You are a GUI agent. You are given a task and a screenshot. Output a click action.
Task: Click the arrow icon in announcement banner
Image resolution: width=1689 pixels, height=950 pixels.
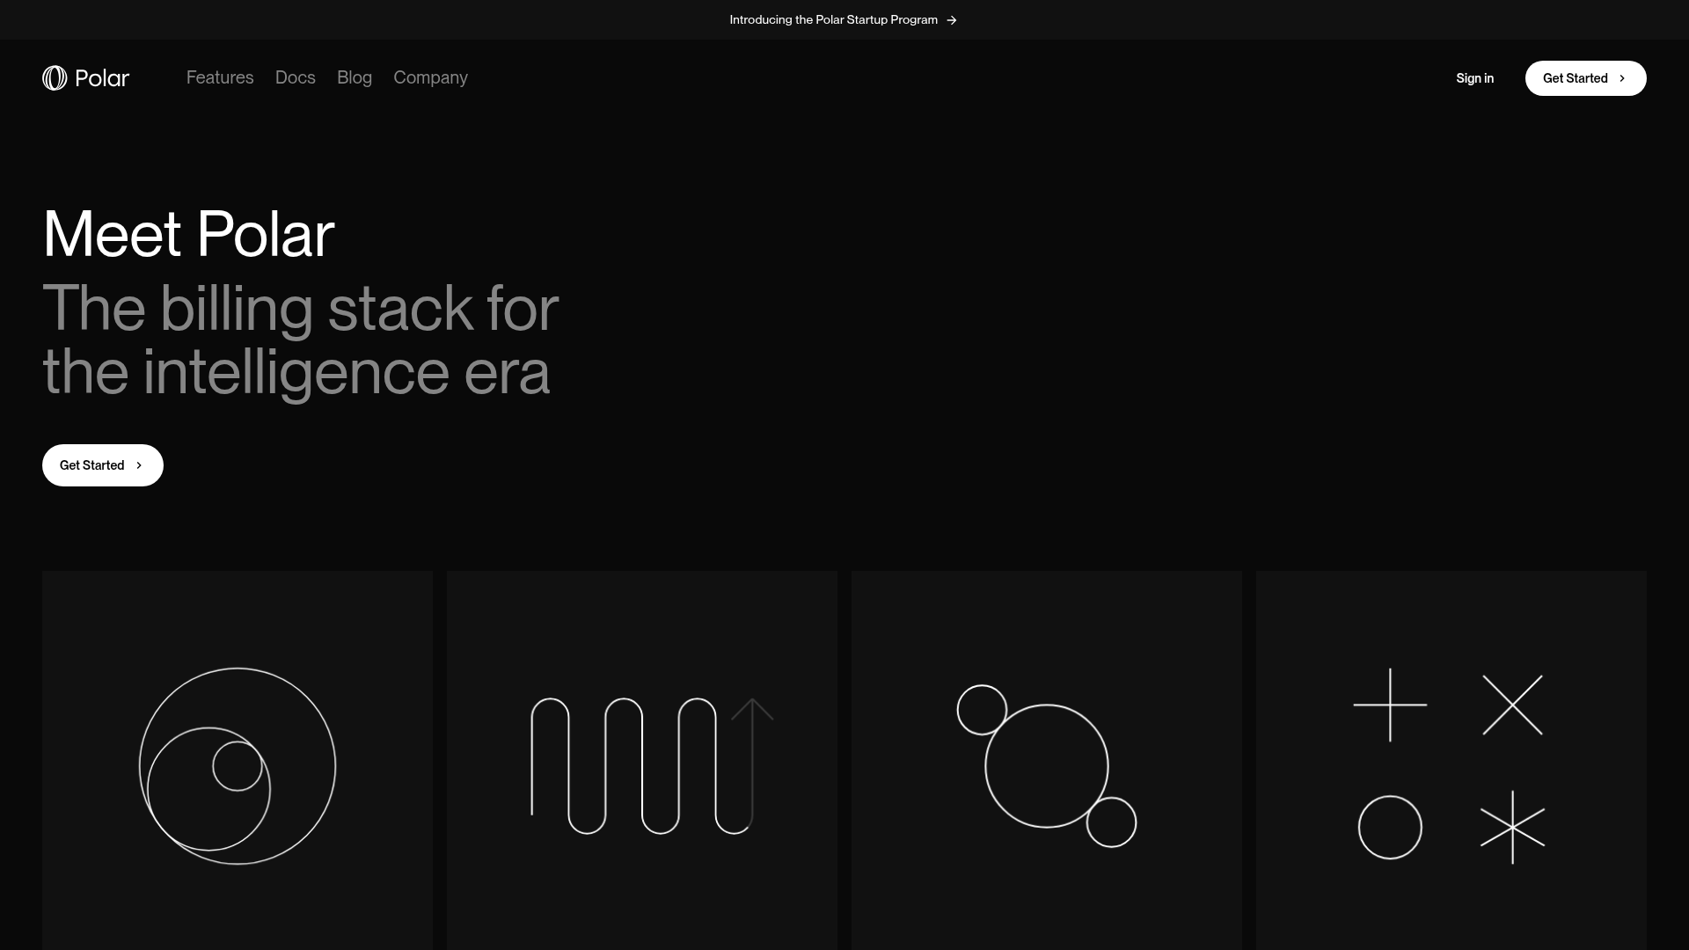(951, 20)
